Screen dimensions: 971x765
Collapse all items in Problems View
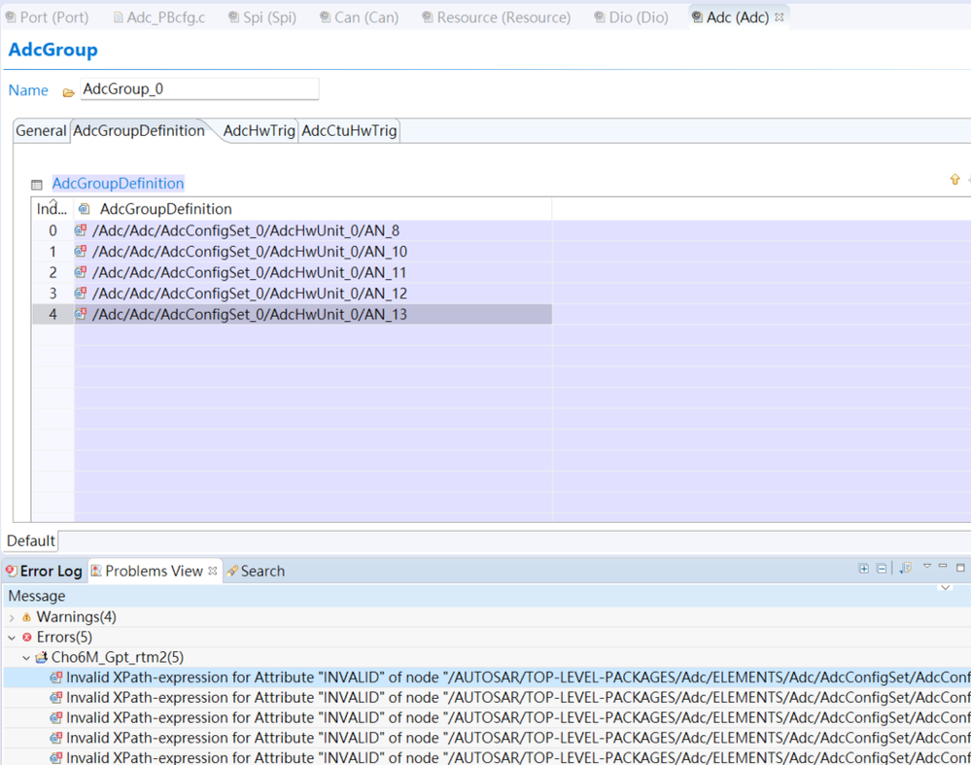[882, 568]
